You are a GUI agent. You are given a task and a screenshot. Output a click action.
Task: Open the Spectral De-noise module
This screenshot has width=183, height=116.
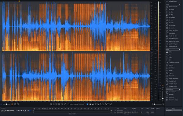tap(173, 41)
